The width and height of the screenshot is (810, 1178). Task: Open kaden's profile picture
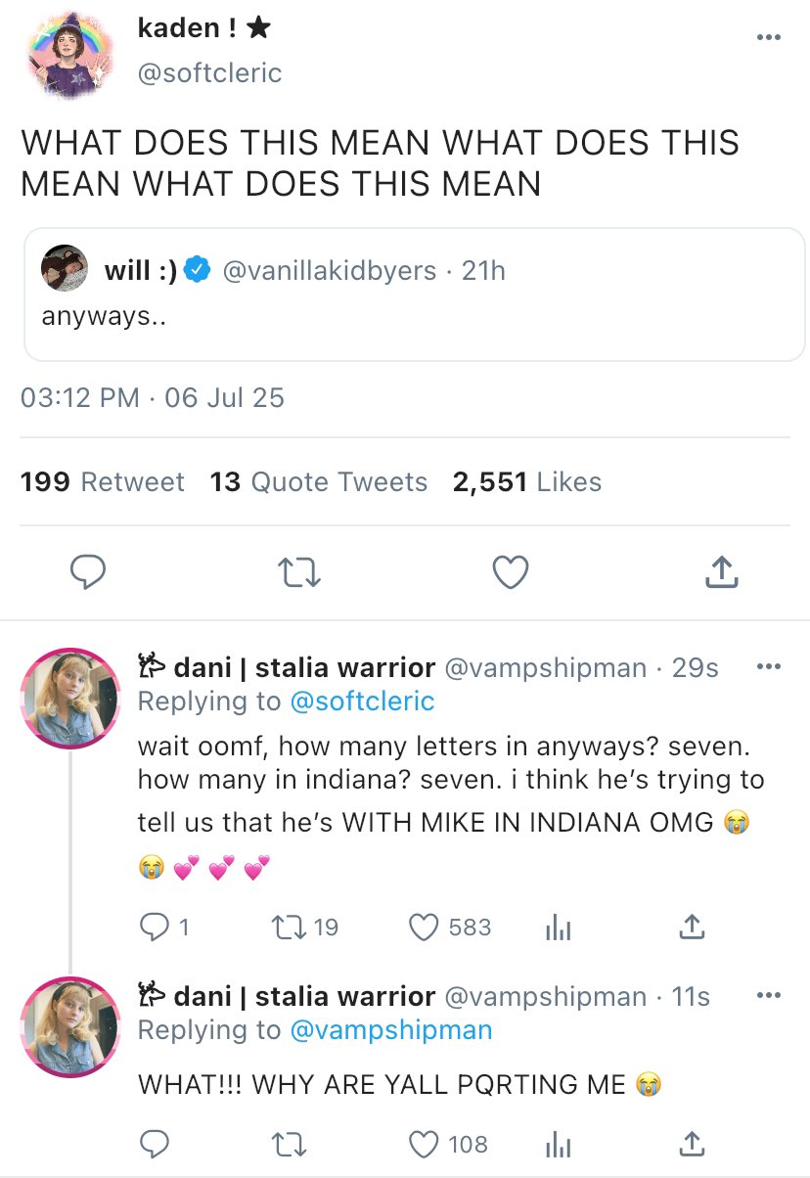(67, 55)
